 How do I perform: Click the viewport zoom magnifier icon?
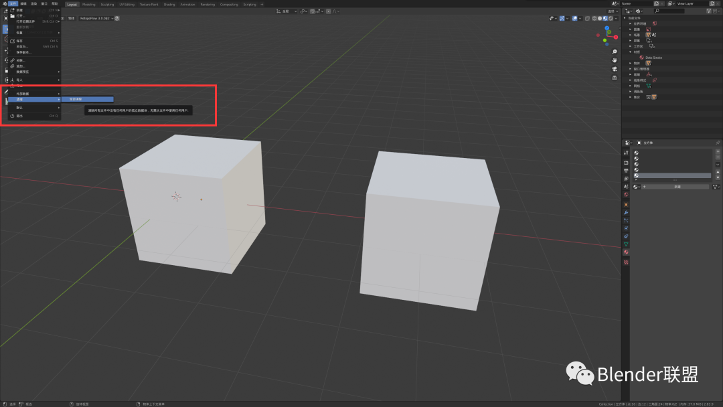coord(614,52)
